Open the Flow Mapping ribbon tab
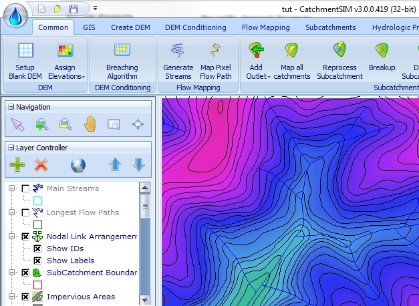 pyautogui.click(x=265, y=27)
